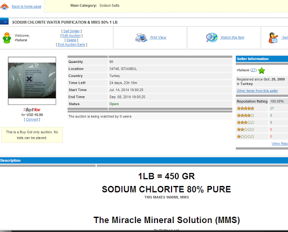Click the printer icon beside Print View
Image resolution: width=288 pixels, height=232 pixels.
pyautogui.click(x=141, y=38)
